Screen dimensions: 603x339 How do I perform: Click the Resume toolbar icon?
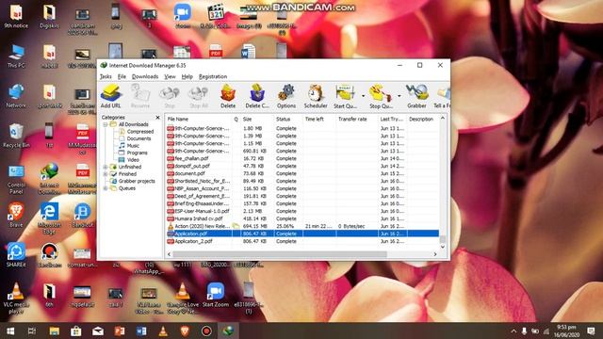[140, 96]
